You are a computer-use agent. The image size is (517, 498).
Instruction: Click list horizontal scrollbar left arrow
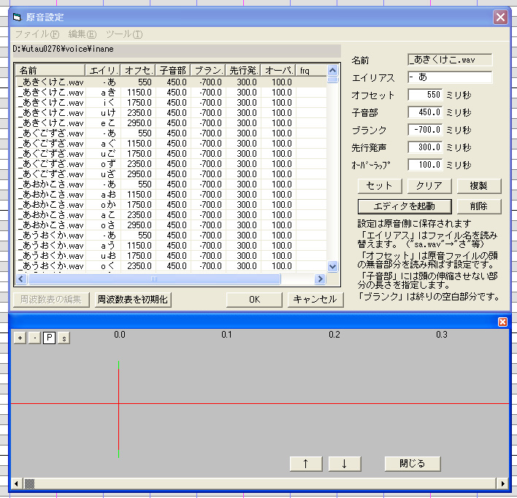[21, 279]
